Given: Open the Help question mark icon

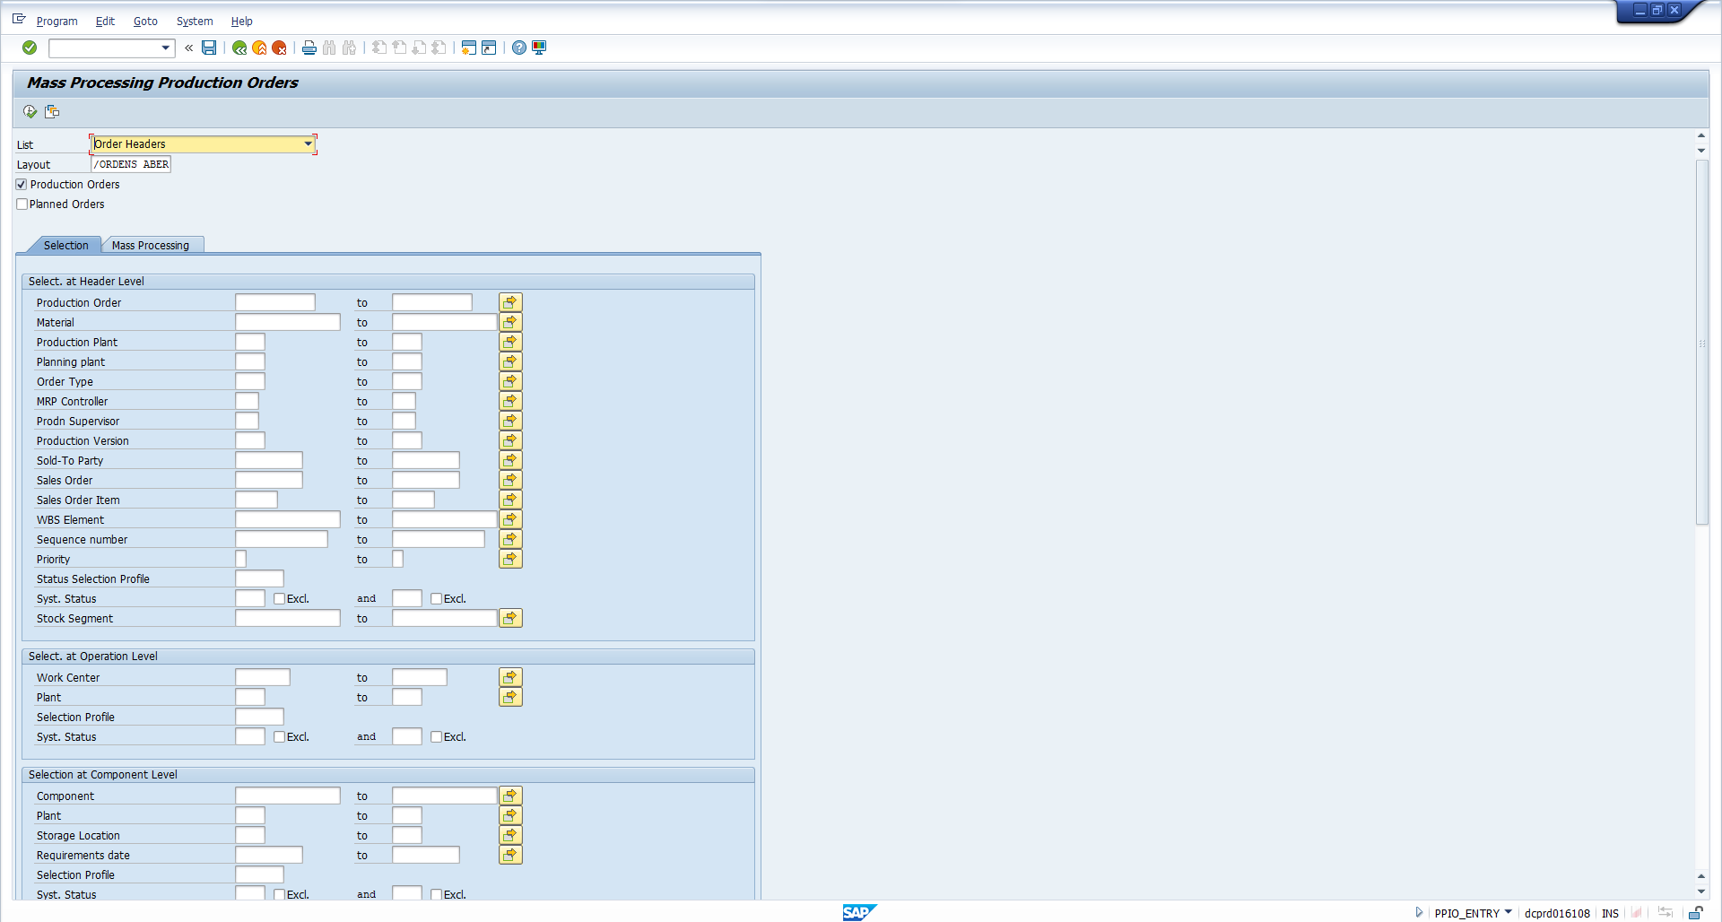Looking at the screenshot, I should [x=519, y=48].
